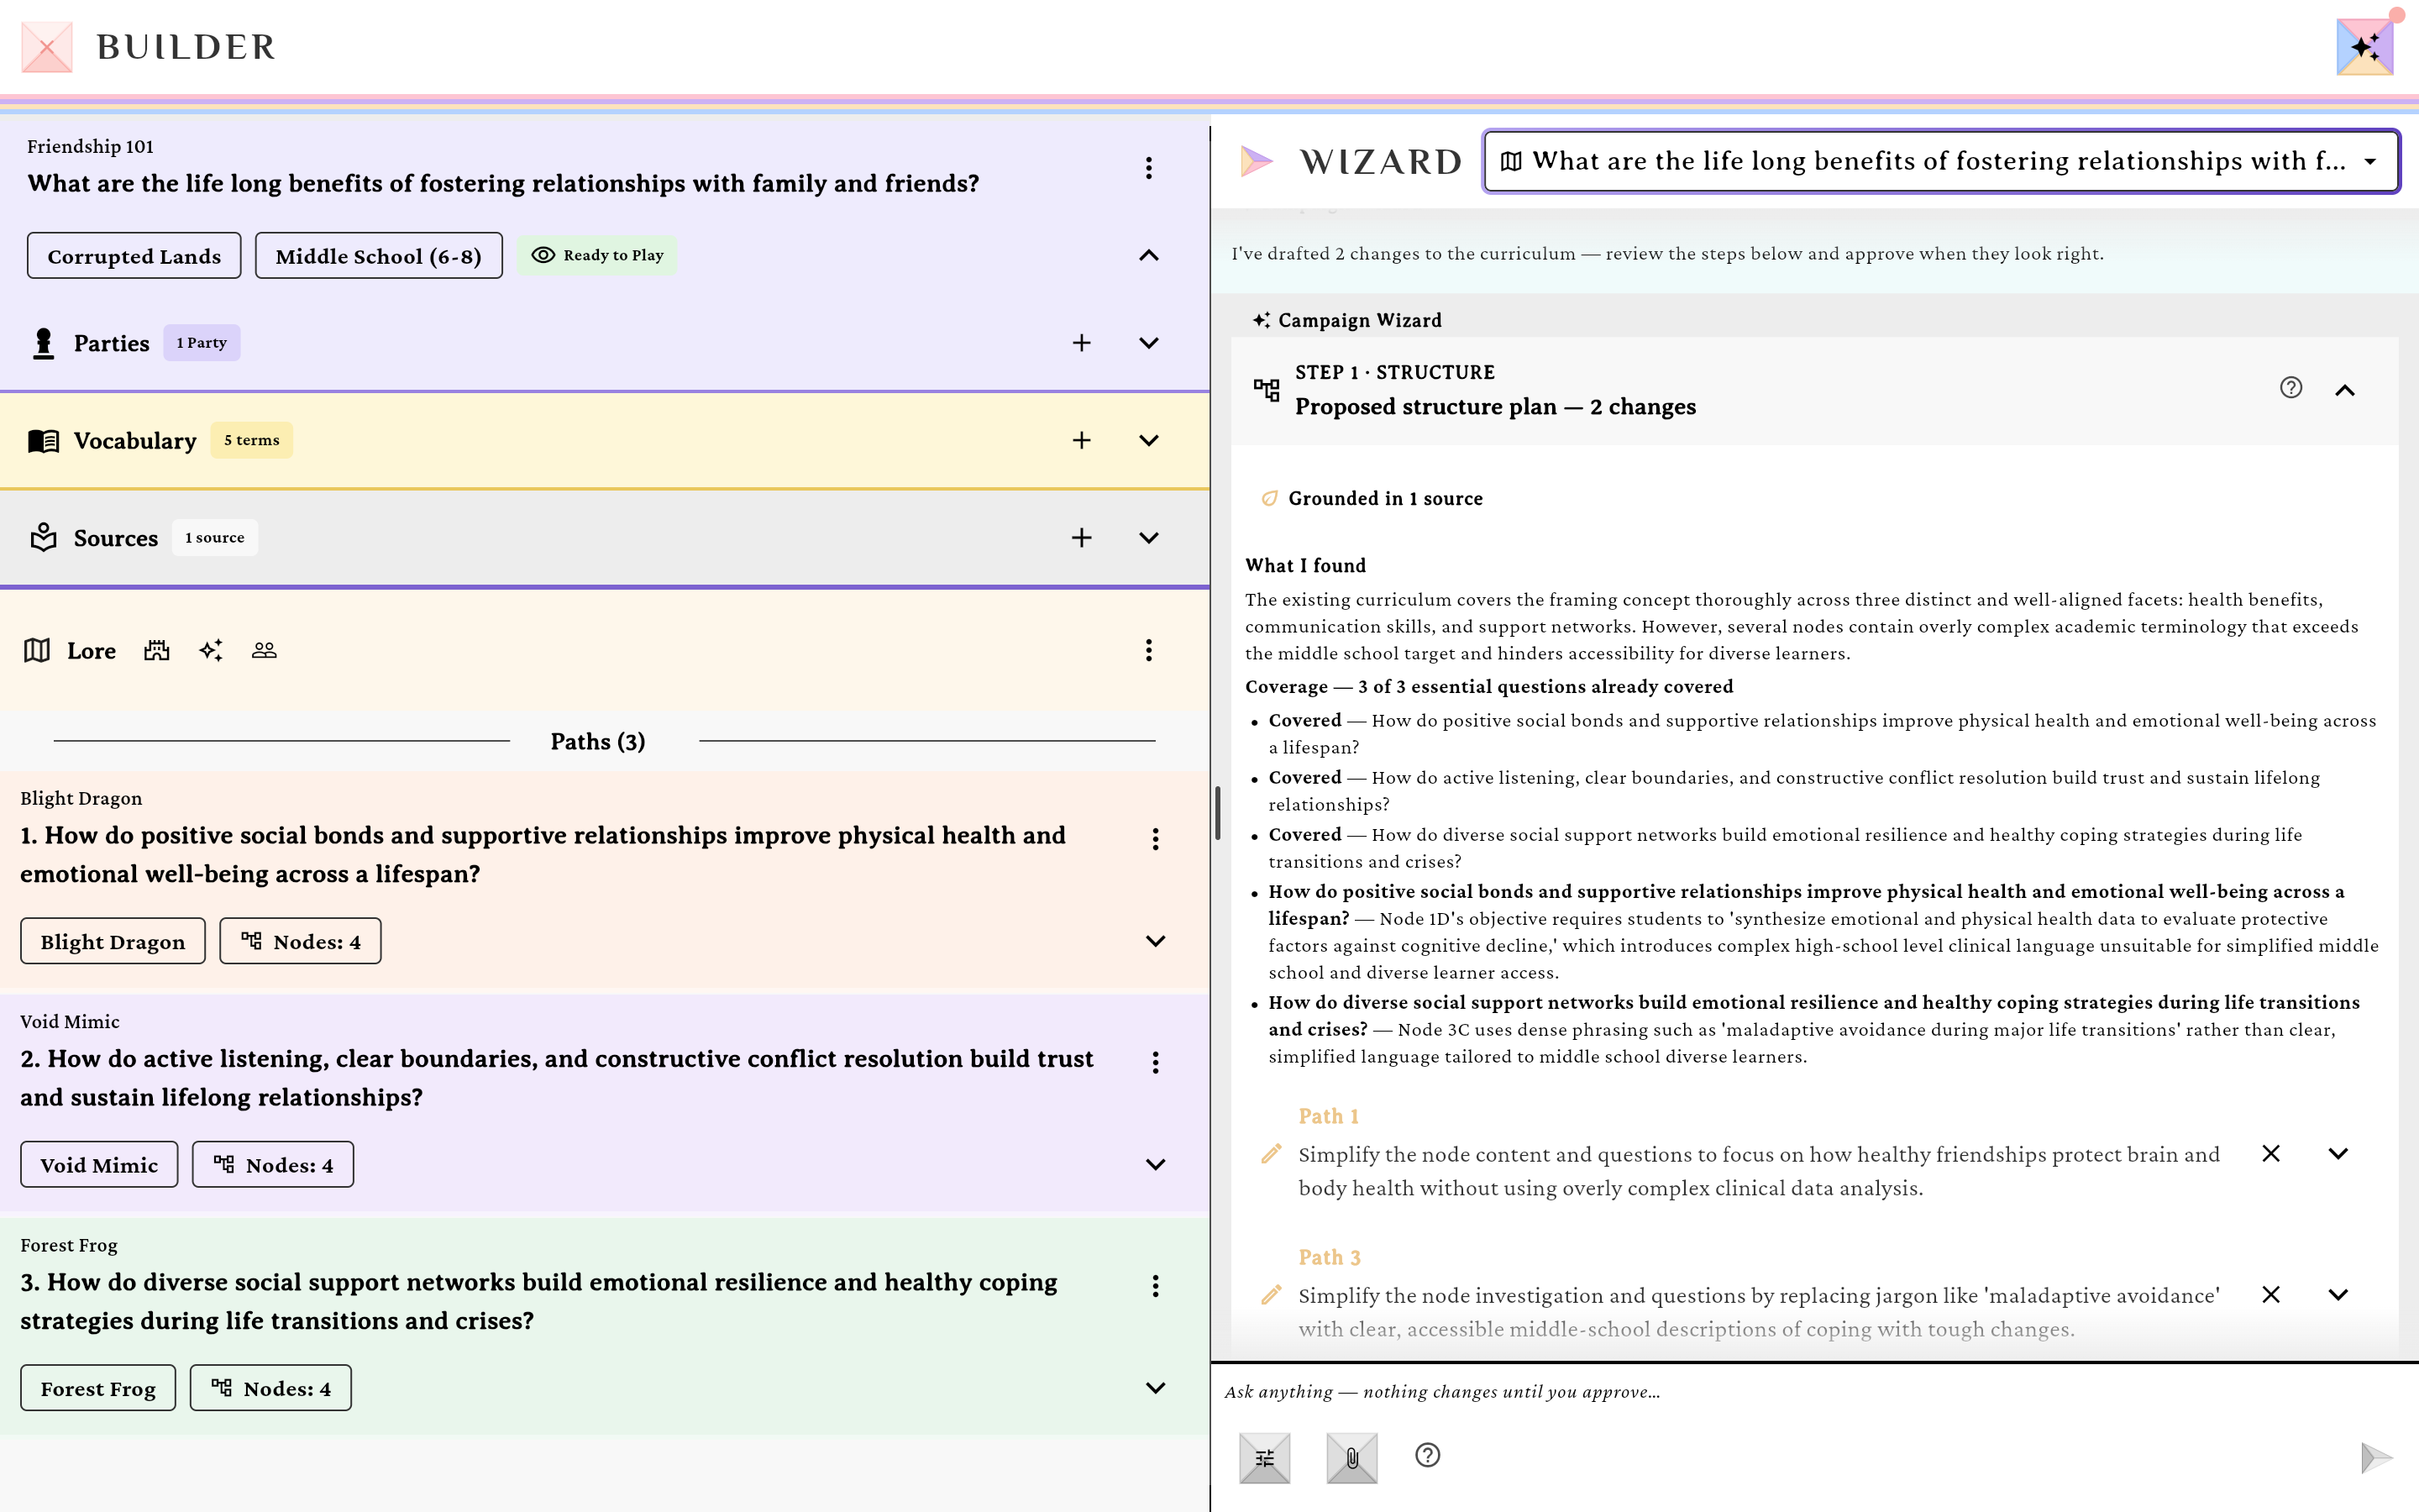Screen dimensions: 2419x1512
Task: Expand the Forest Frog path
Action: [x=1156, y=1388]
